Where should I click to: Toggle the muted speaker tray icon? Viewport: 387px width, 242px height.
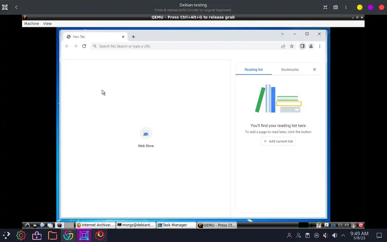325,235
